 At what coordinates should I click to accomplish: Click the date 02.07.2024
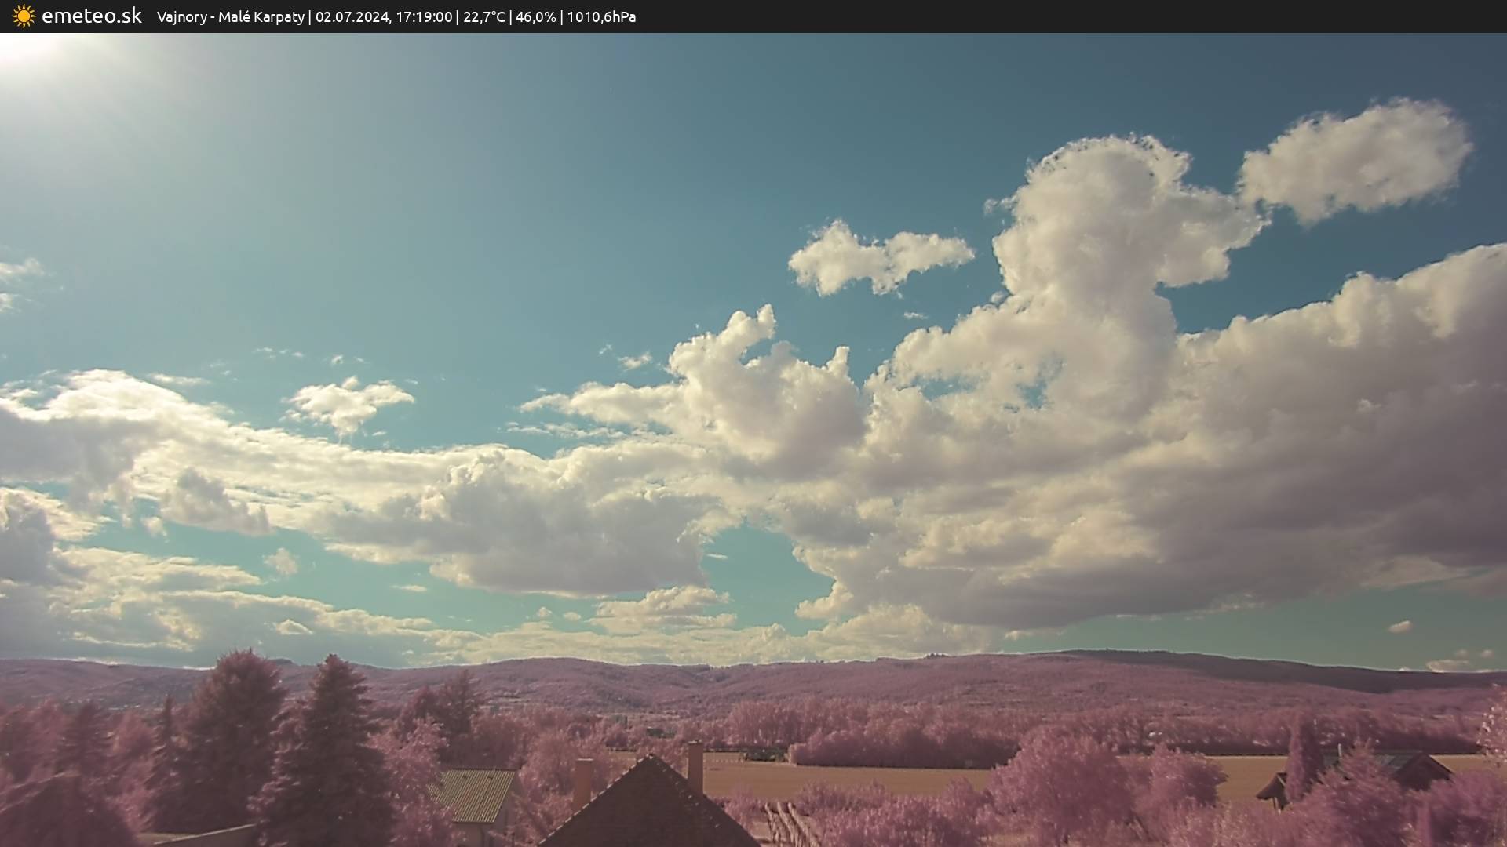(x=352, y=16)
